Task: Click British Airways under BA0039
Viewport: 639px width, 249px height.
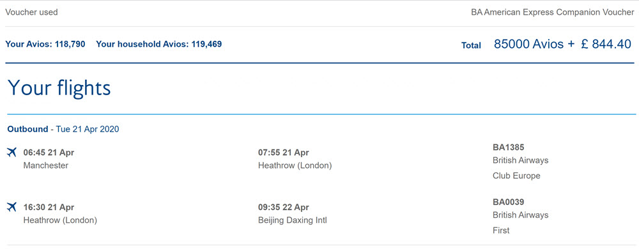Action: (520, 215)
